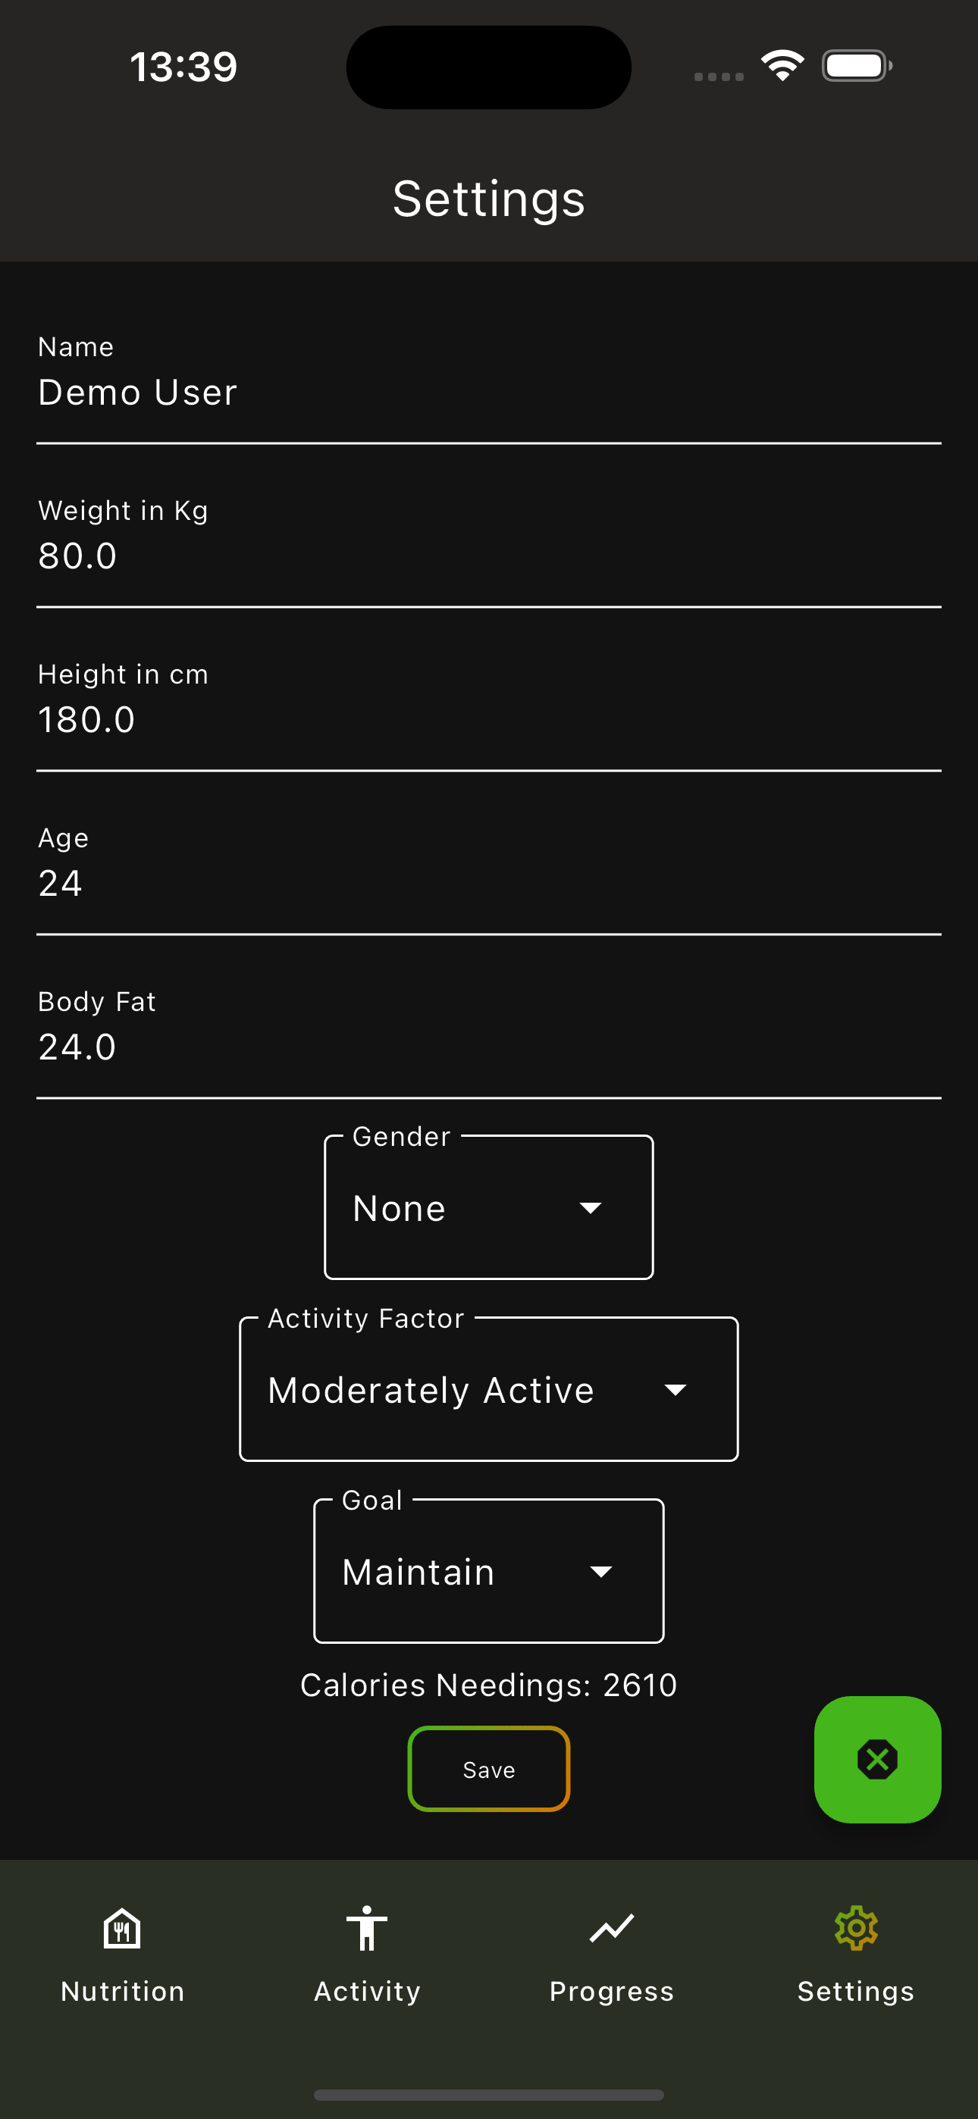Switch to the Progress tab label
The height and width of the screenshot is (2119, 978).
[612, 1991]
